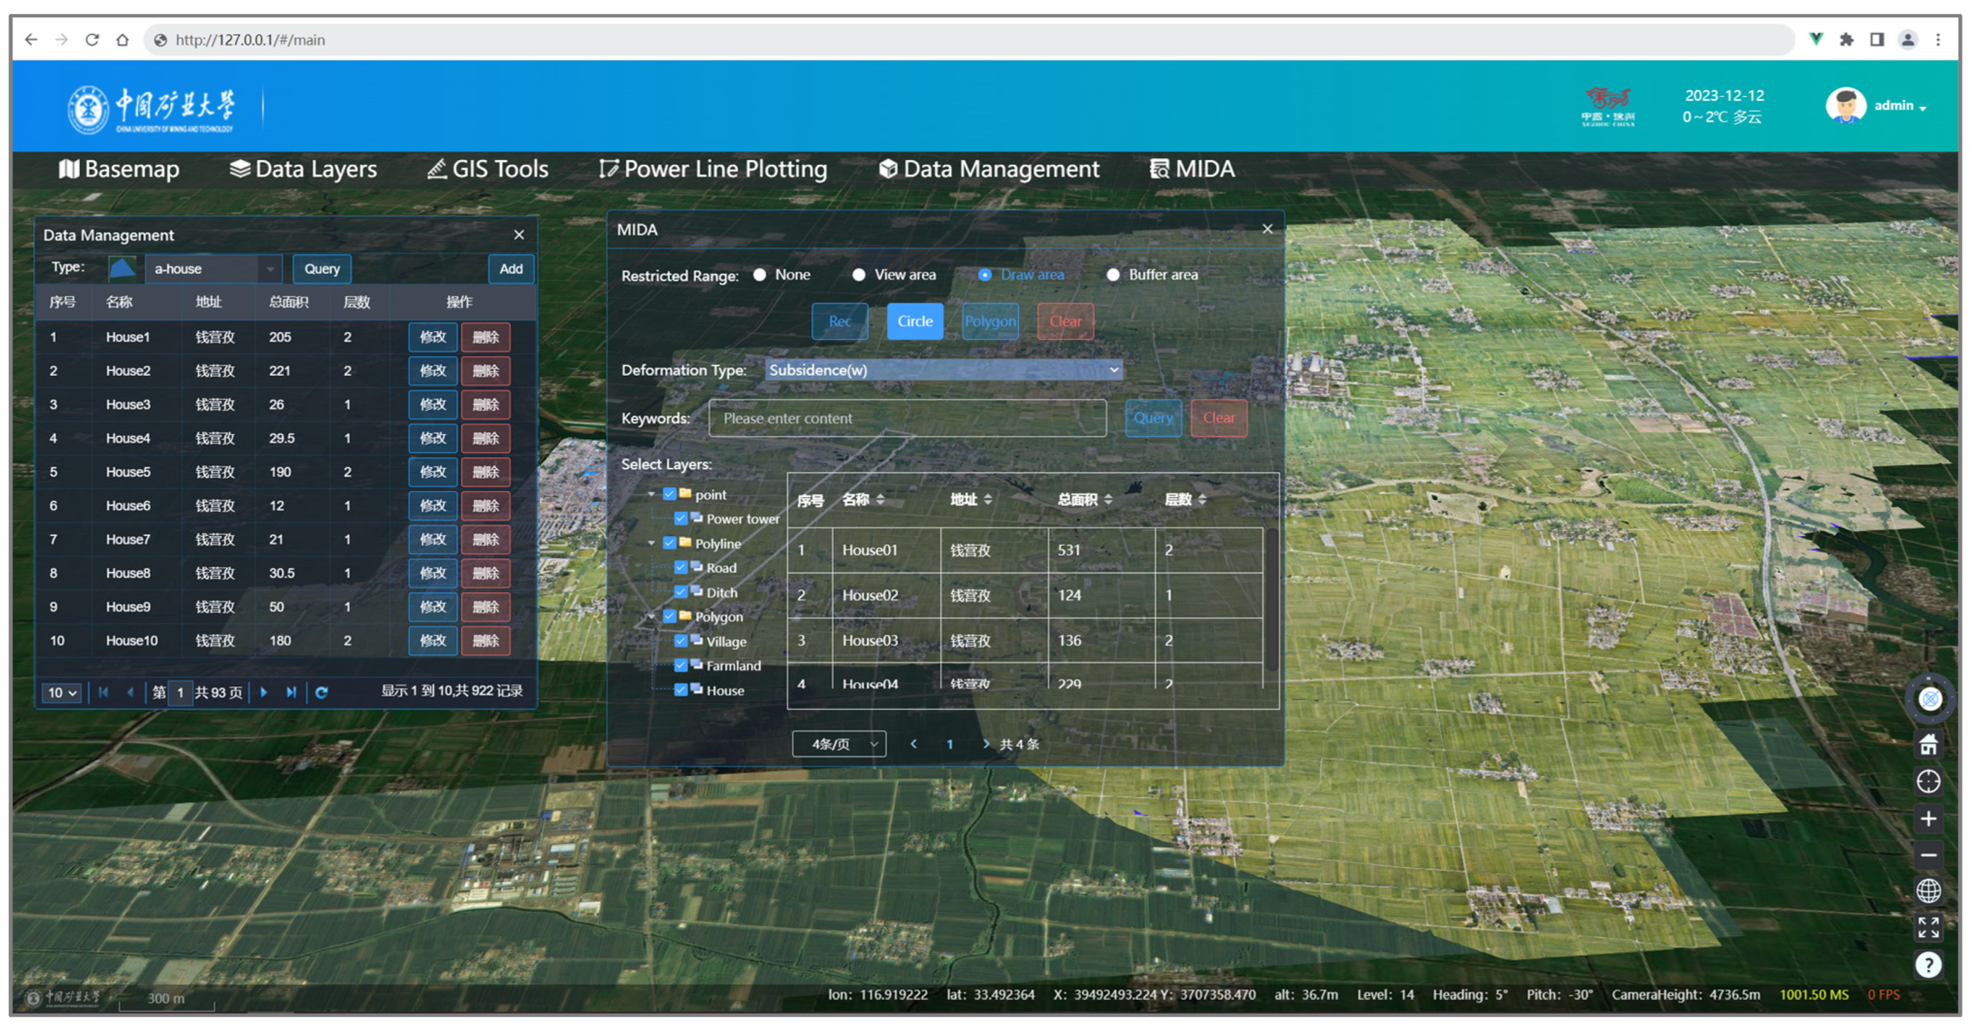Uncheck the Farmland layer checkbox
Screen dimensions: 1977x1033
[680, 666]
